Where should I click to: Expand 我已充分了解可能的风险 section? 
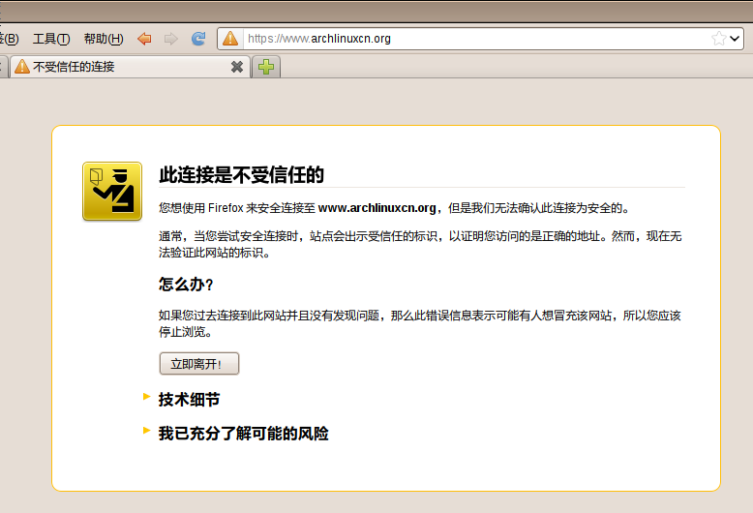[243, 434]
